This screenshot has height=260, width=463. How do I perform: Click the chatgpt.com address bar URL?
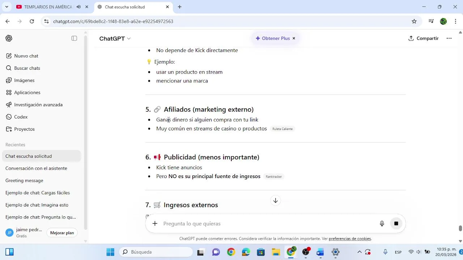pos(113,21)
